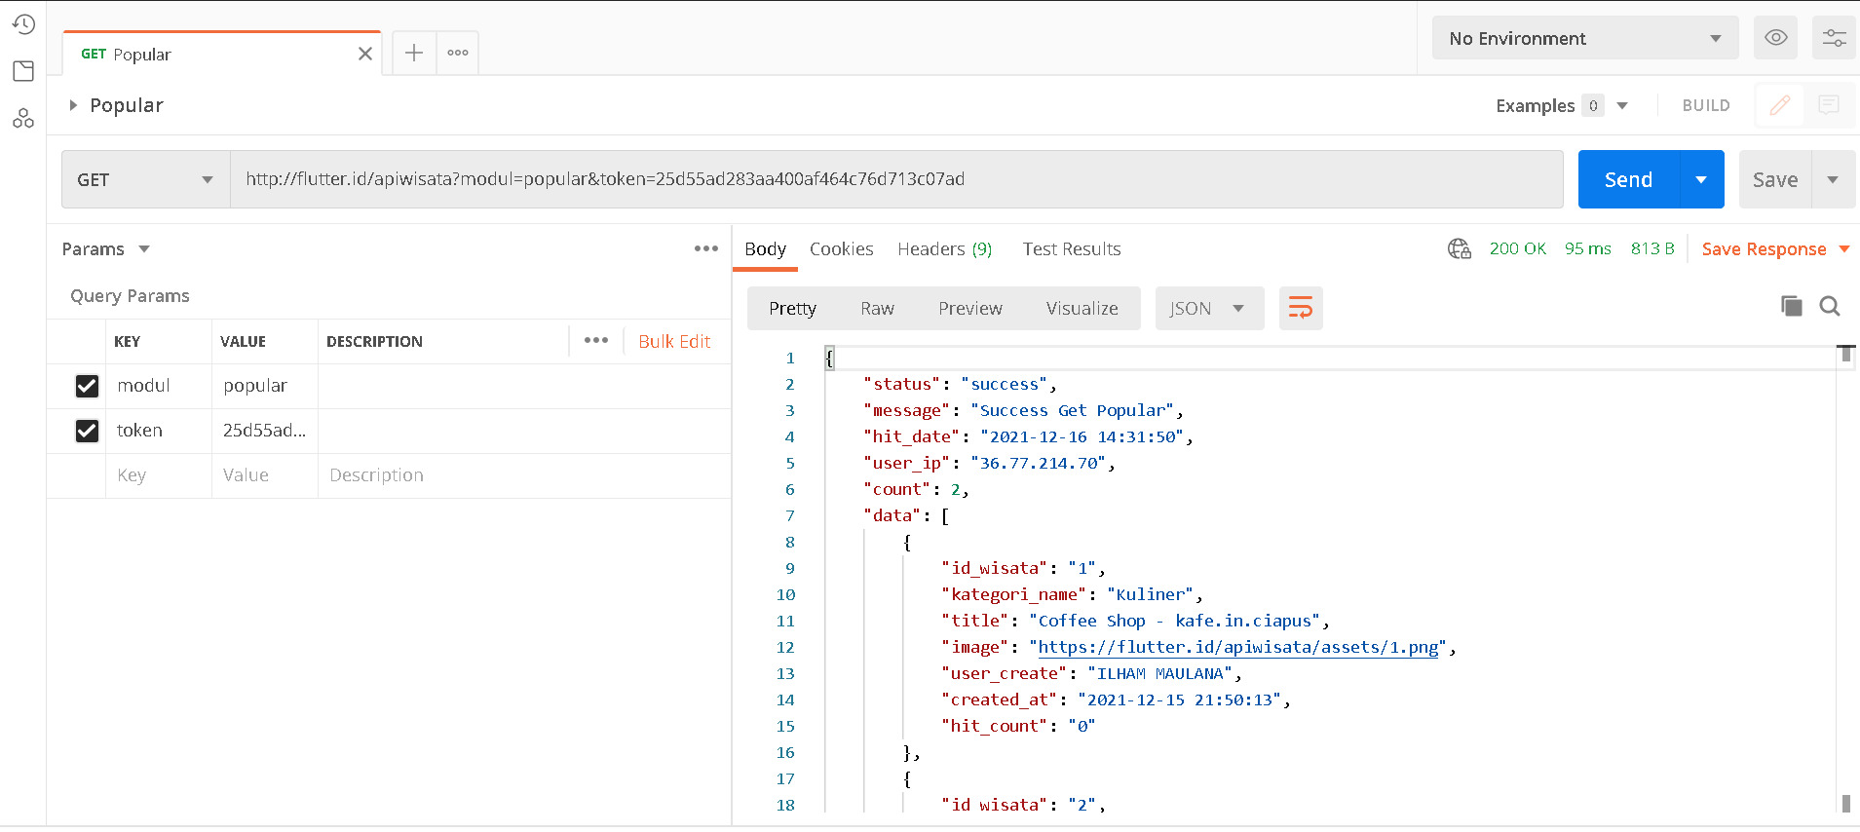Open the JSON format dropdown
This screenshot has width=1860, height=832.
(x=1209, y=308)
